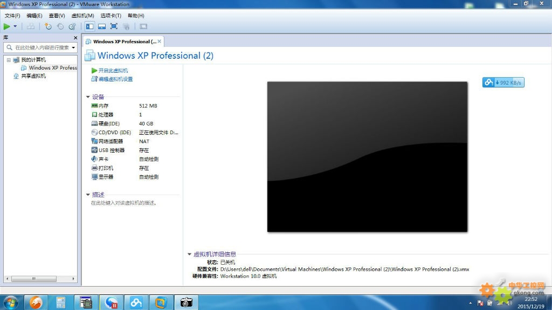552x310 pixels.
Task: Toggle the library sidebar view button
Action: pos(90,26)
